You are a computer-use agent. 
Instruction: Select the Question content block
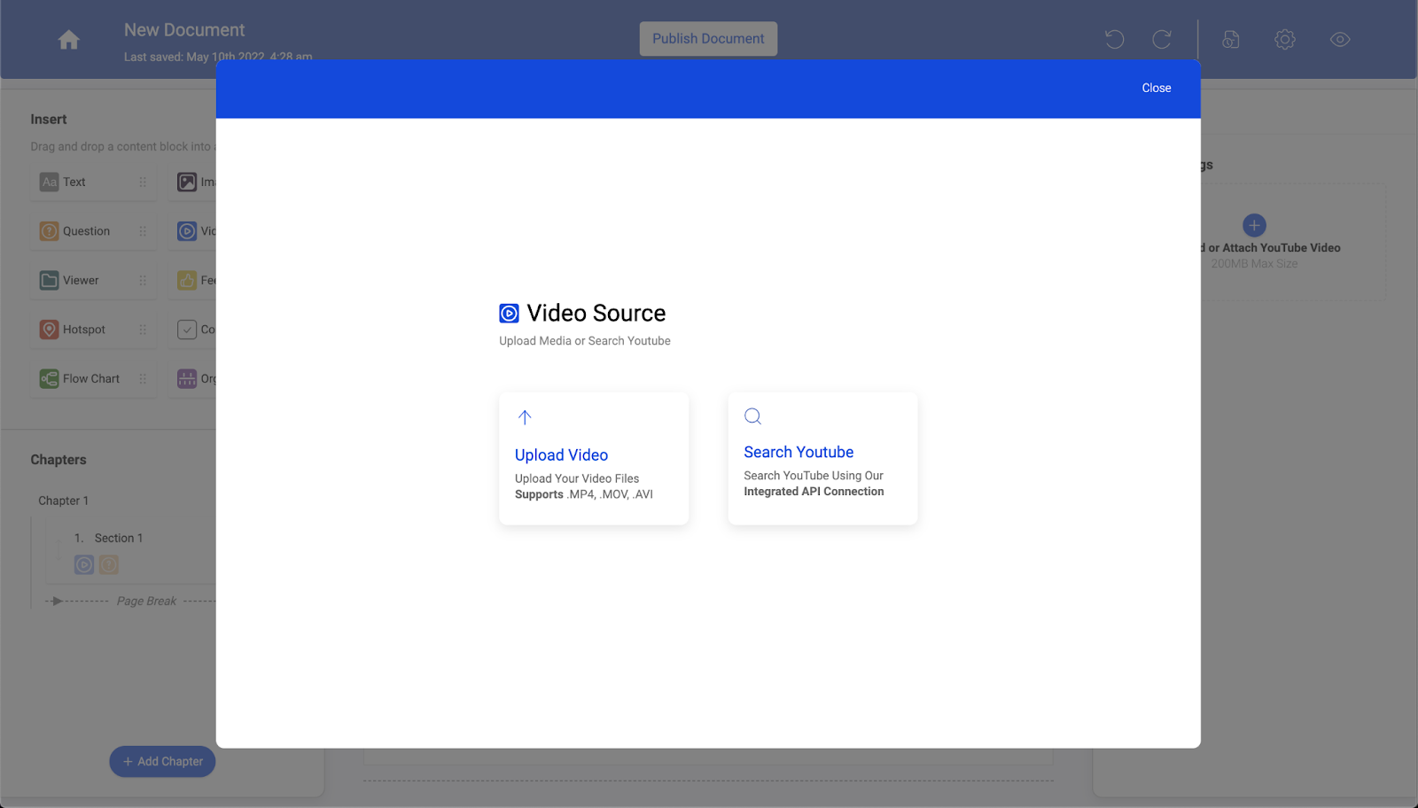(93, 231)
